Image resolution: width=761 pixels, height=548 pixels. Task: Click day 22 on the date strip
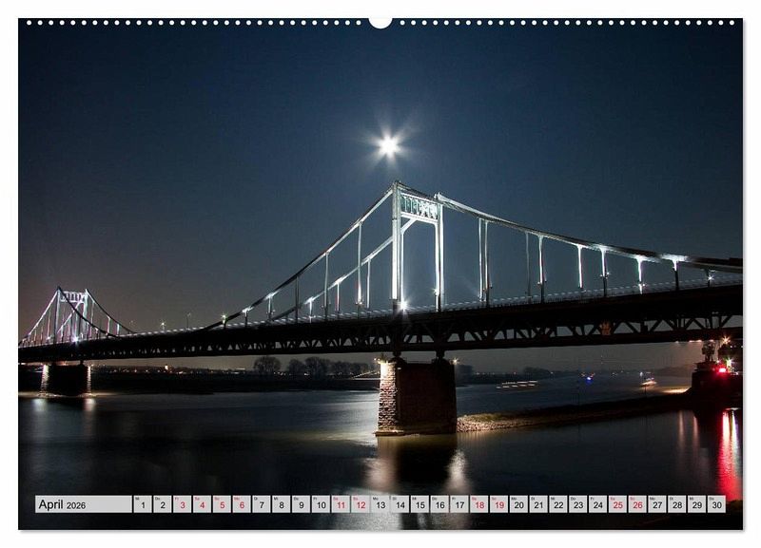pos(557,504)
